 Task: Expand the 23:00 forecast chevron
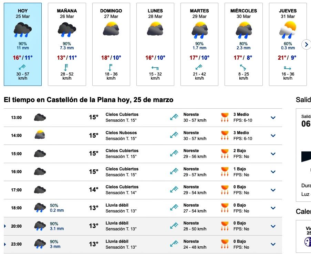pos(273,244)
